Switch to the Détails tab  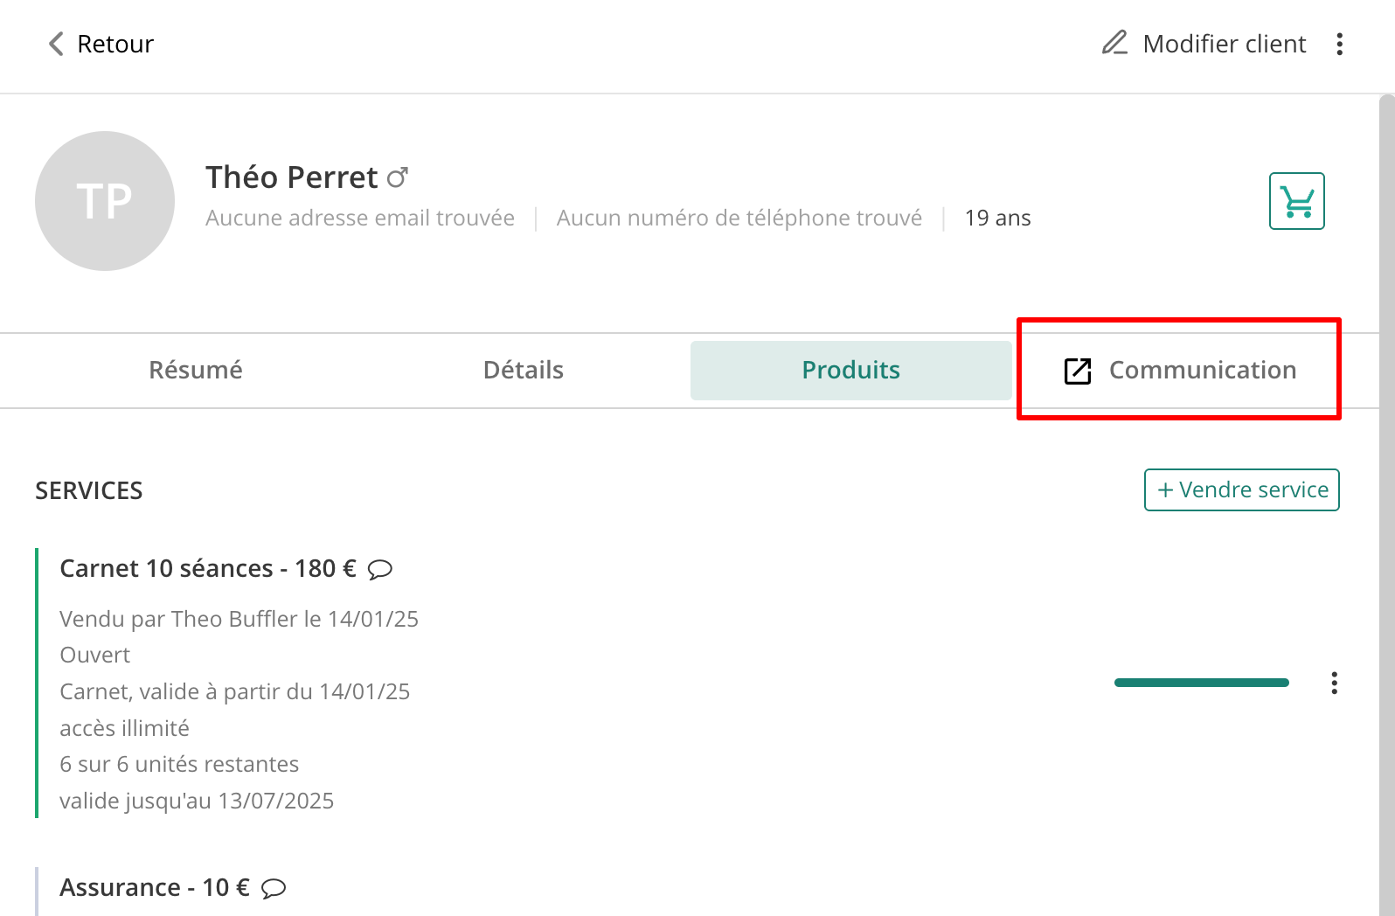tap(524, 370)
